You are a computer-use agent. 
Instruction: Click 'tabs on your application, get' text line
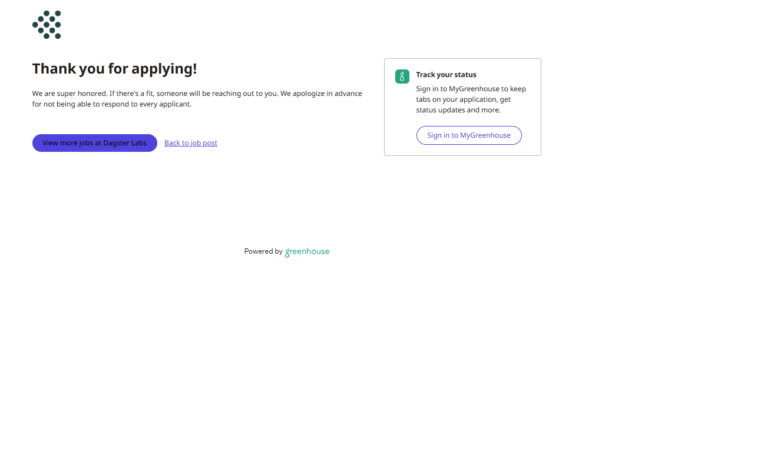(463, 99)
